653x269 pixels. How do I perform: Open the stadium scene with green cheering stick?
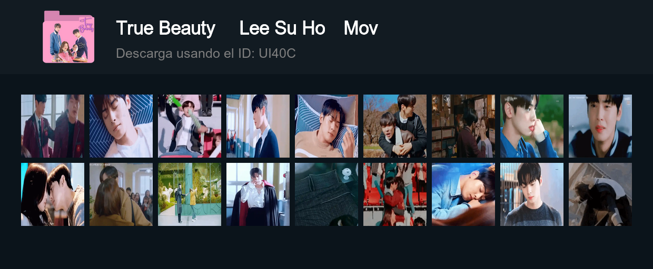(x=190, y=126)
